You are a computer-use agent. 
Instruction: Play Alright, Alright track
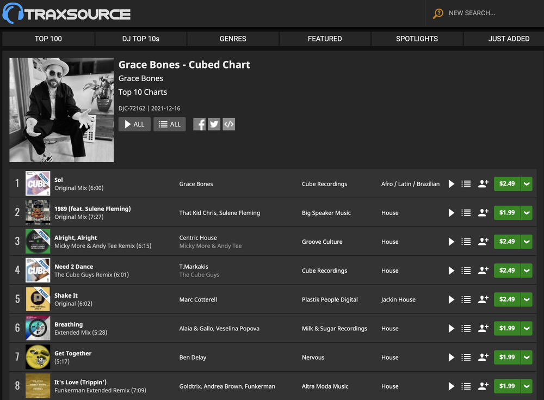click(452, 242)
